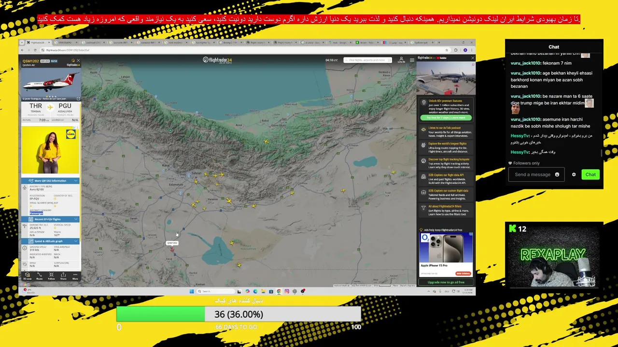Open the Apple iPhone 15 Pro ad
The height and width of the screenshot is (347, 618).
(x=446, y=254)
